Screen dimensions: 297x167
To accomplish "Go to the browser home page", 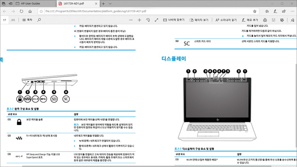I will 30,11.
